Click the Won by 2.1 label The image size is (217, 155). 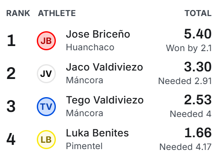click(189, 48)
